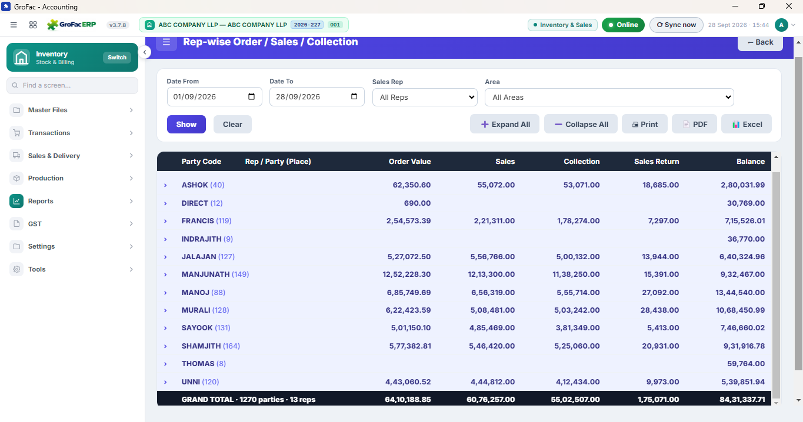Image resolution: width=803 pixels, height=422 pixels.
Task: Click the Find a screen search box
Action: [x=72, y=85]
